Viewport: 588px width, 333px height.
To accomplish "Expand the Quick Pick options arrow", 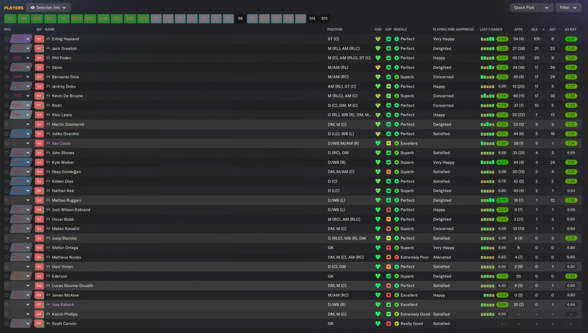I will point(546,7).
